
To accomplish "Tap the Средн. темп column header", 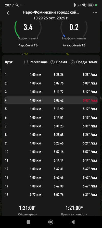I will click(x=86, y=62).
